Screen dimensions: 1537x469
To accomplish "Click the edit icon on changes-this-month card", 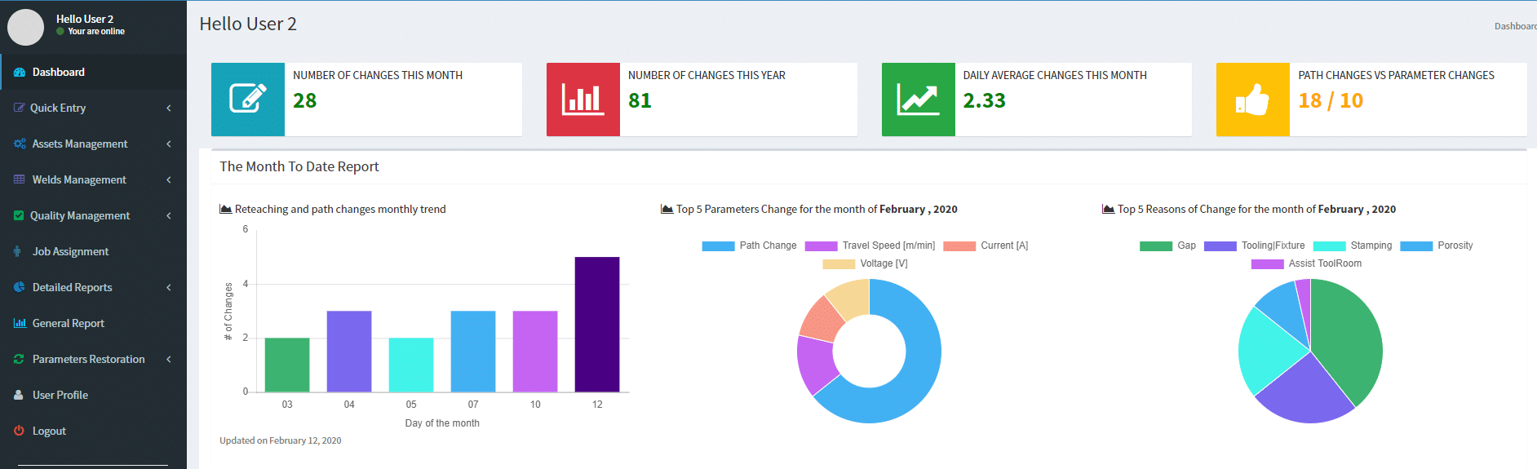I will coord(248,99).
